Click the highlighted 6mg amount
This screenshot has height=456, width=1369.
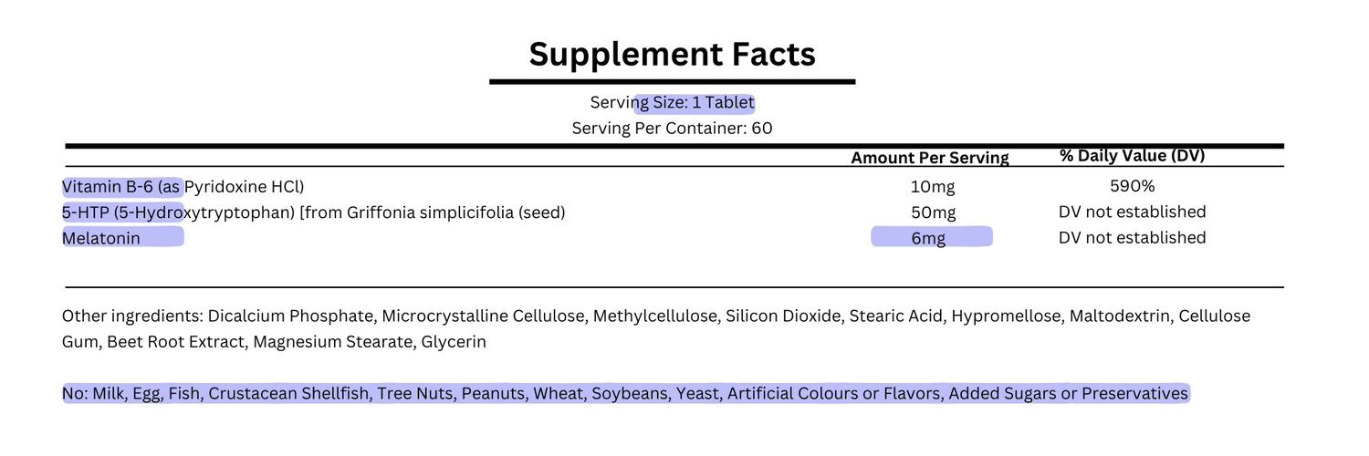[932, 238]
